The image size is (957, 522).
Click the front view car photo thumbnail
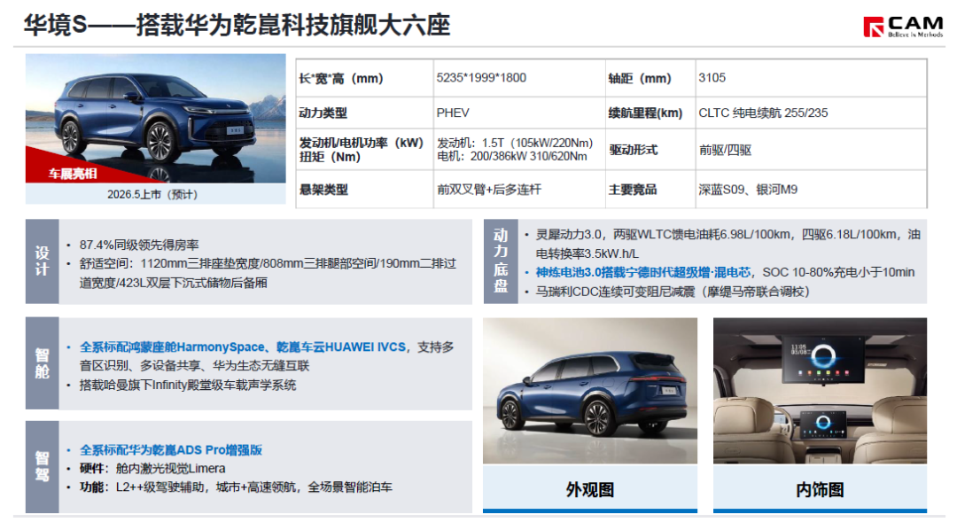pyautogui.click(x=156, y=119)
